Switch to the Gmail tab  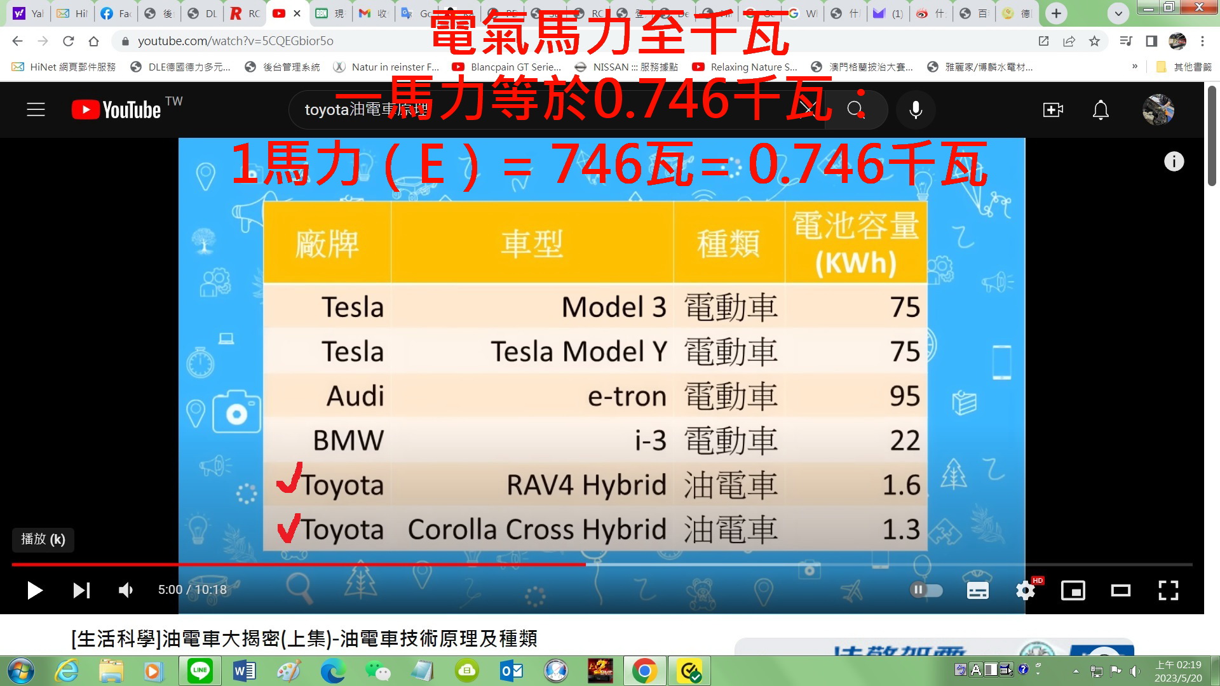point(373,13)
